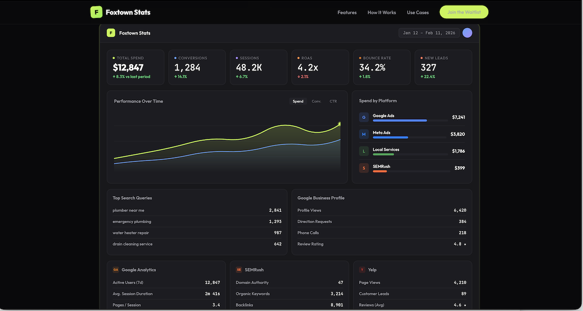Click the Google Analytics GA icon

116,270
